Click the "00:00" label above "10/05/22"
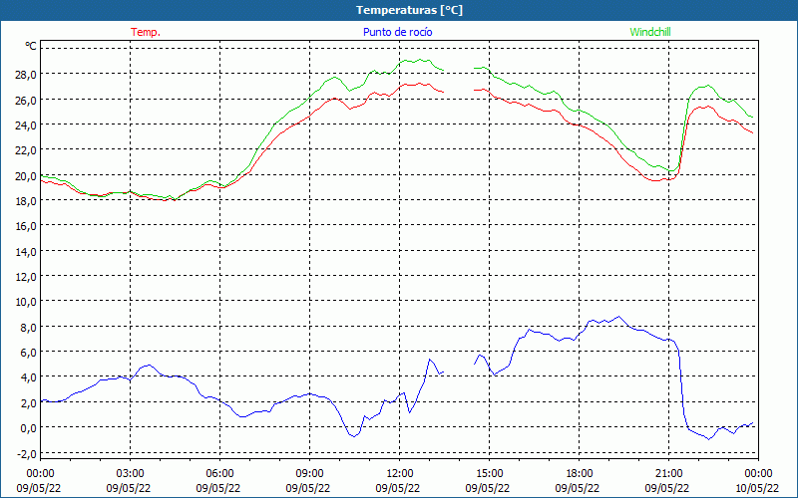Screen dimensions: 798x498 tap(758, 474)
